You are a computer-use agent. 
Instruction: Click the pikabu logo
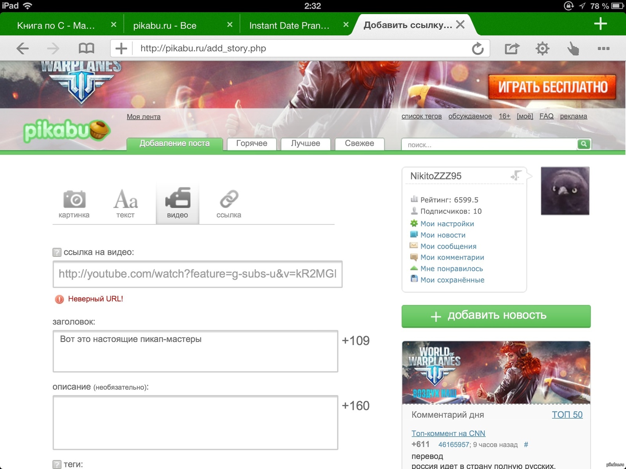point(67,131)
